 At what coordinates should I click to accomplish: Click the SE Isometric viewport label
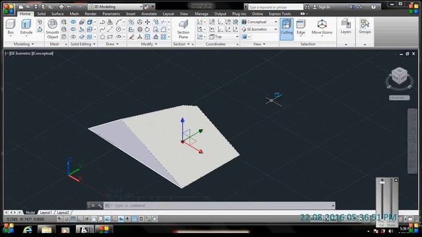coord(21,53)
